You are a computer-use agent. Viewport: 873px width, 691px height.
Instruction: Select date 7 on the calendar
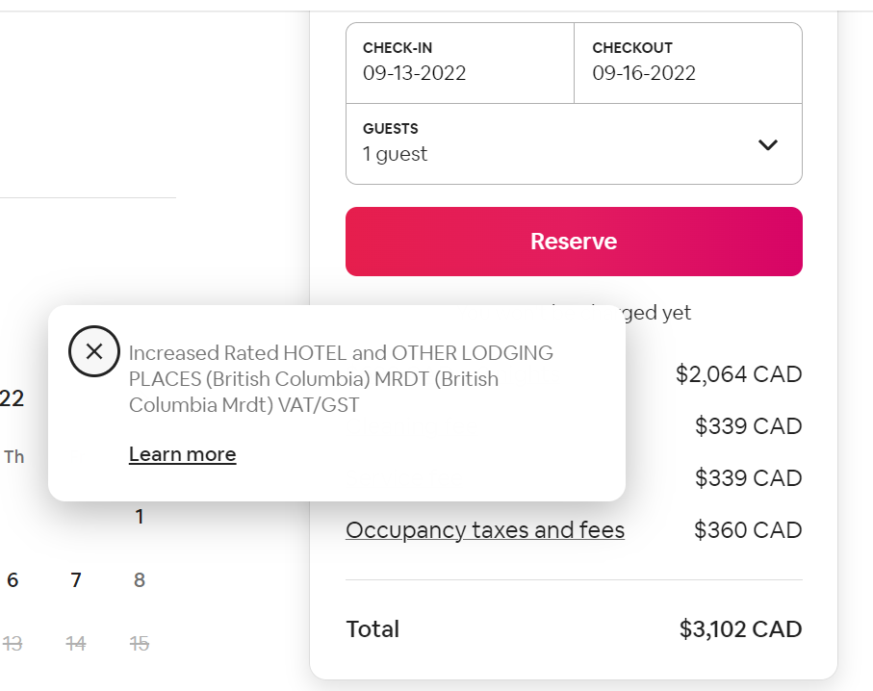[75, 579]
